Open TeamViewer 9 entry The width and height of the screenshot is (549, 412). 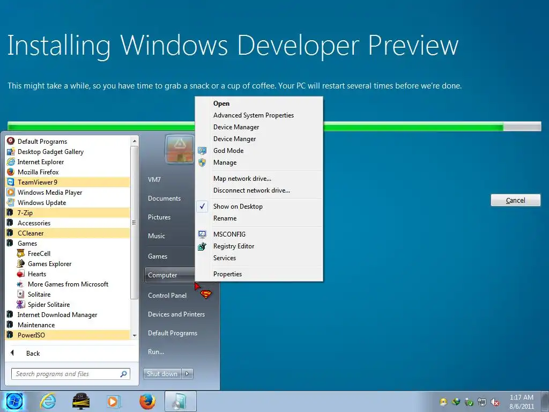68,182
